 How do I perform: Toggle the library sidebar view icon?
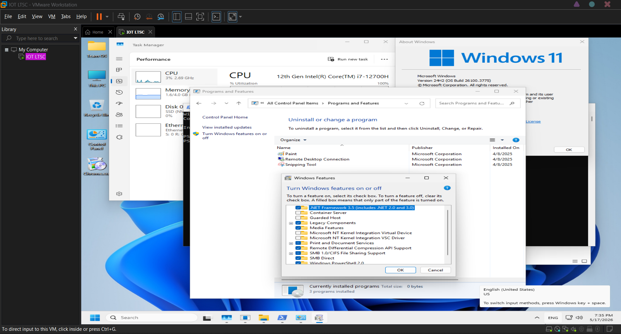177,17
